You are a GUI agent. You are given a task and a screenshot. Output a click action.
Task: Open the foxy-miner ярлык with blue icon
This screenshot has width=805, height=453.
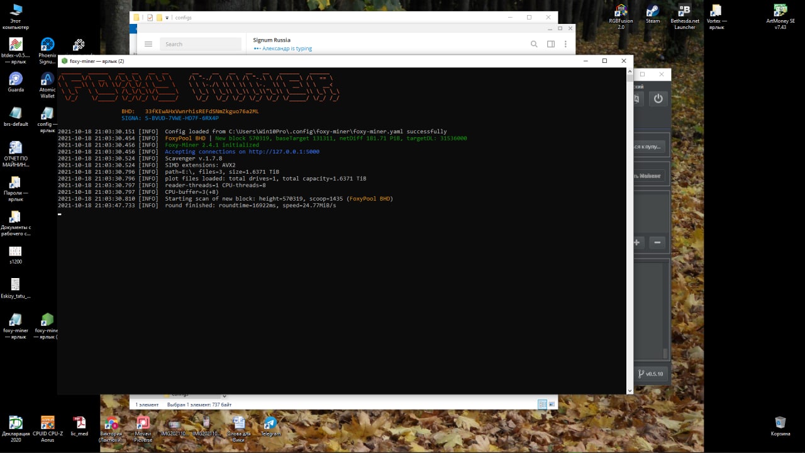[x=16, y=326]
